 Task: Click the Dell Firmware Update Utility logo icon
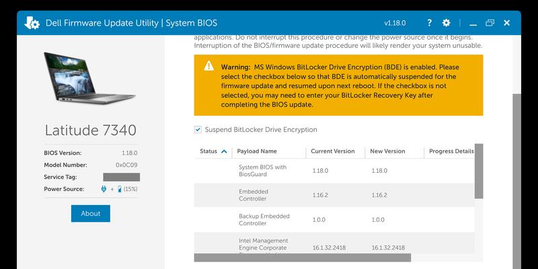tap(32, 23)
